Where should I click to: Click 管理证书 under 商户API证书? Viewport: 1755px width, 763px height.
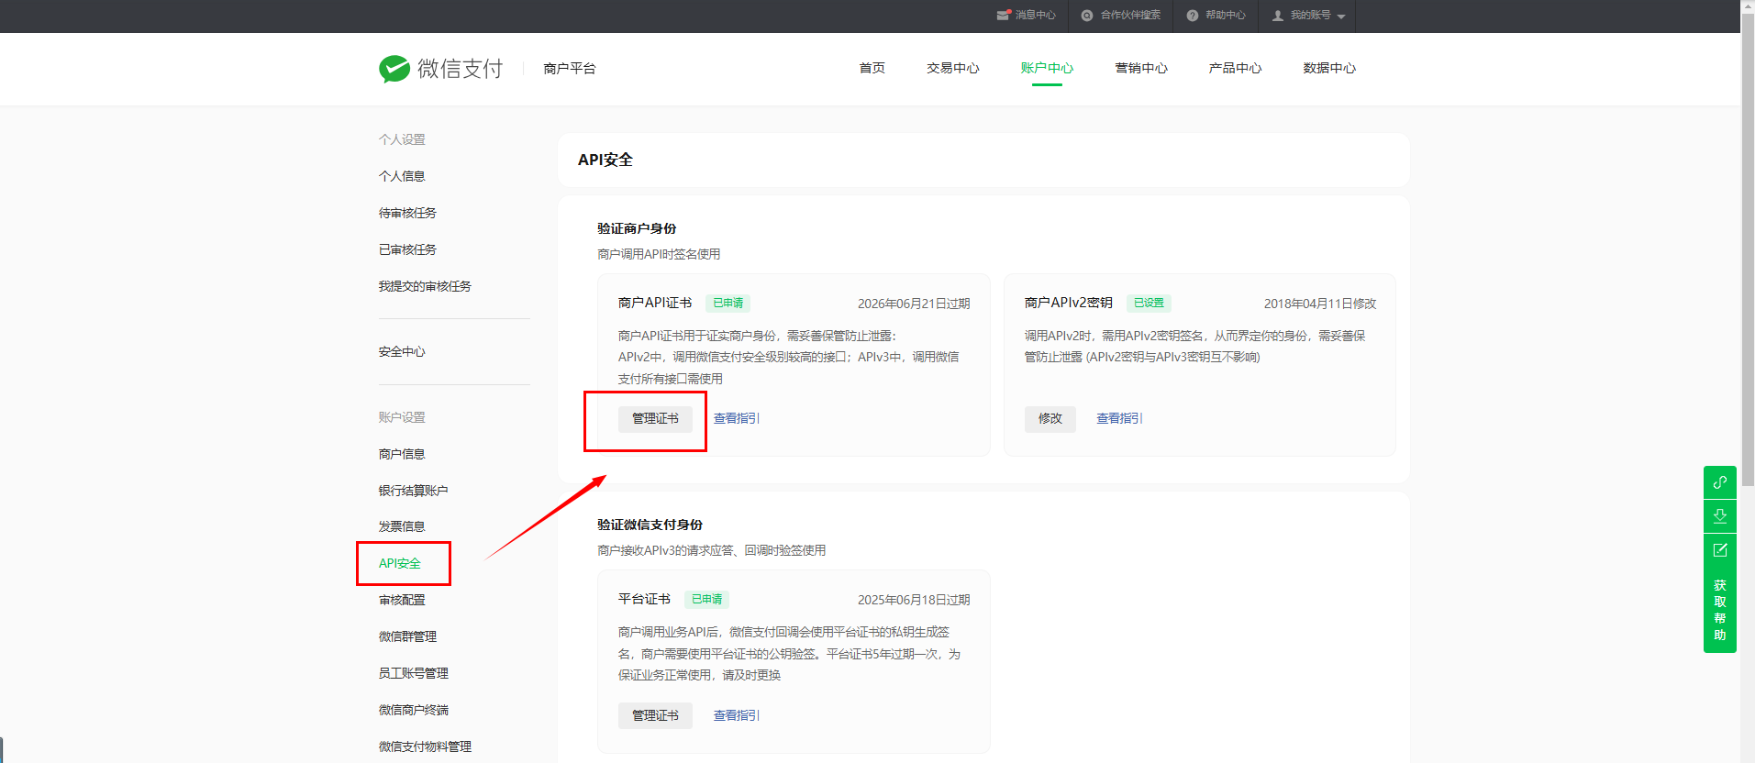tap(655, 419)
